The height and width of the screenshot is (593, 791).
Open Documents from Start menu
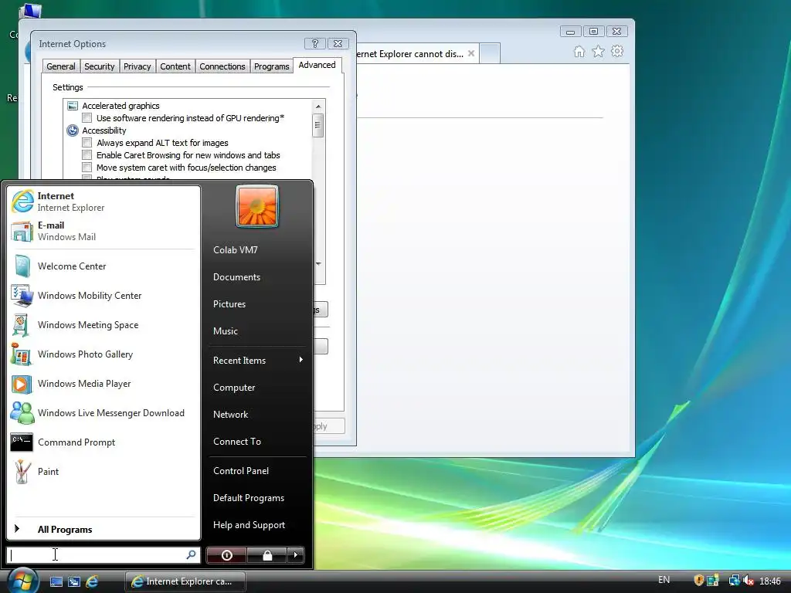point(257,277)
